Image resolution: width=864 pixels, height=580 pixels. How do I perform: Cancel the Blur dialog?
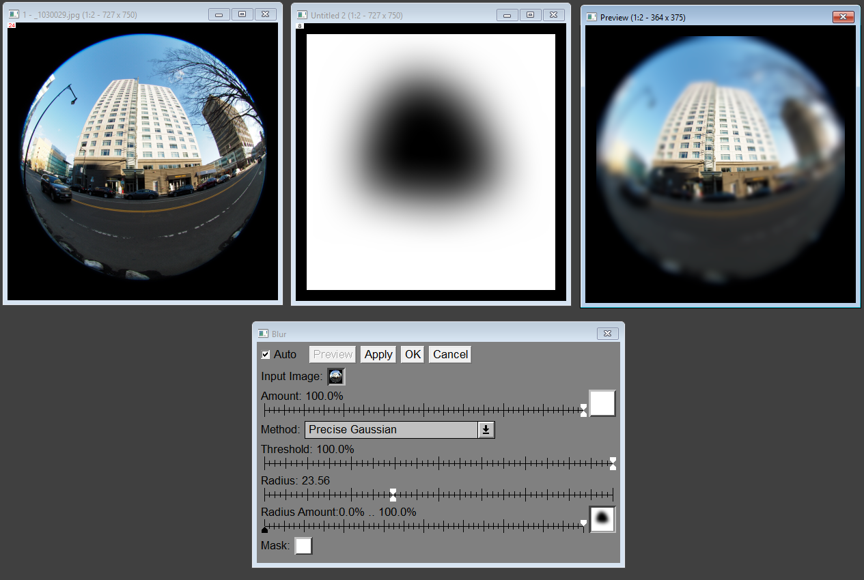point(450,355)
